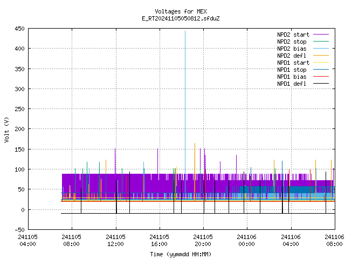Click the 'Volt (V)' vertical axis label

(6, 129)
